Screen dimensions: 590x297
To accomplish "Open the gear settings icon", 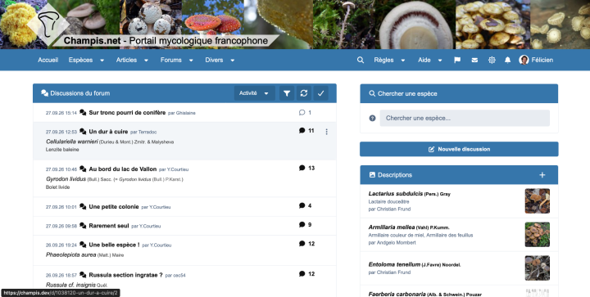I will tap(492, 60).
